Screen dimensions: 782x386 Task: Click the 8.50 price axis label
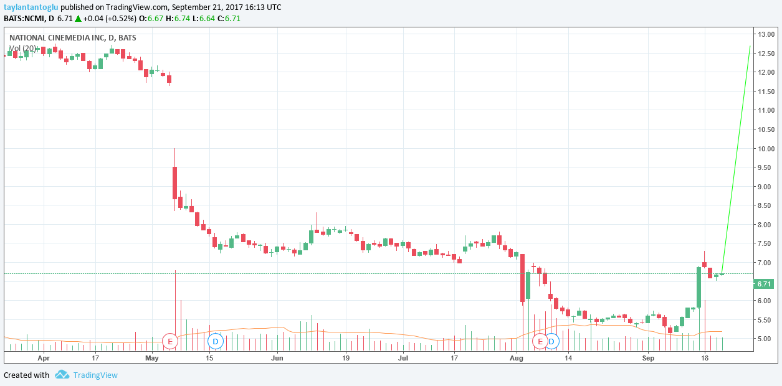[766, 205]
